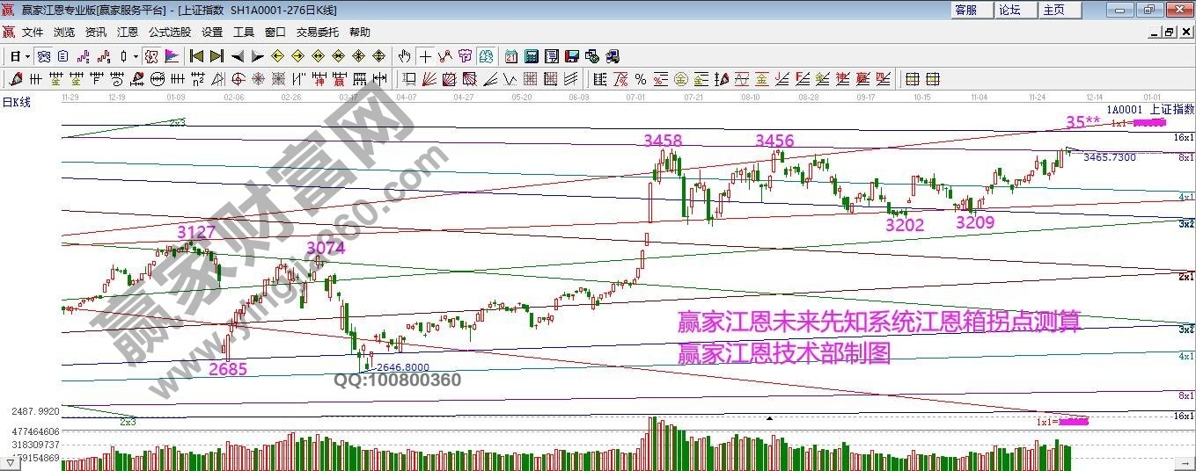Open the 交易委托 menu

click(317, 32)
